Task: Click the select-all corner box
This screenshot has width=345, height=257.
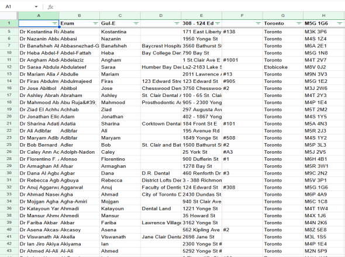Action: pos(9,16)
